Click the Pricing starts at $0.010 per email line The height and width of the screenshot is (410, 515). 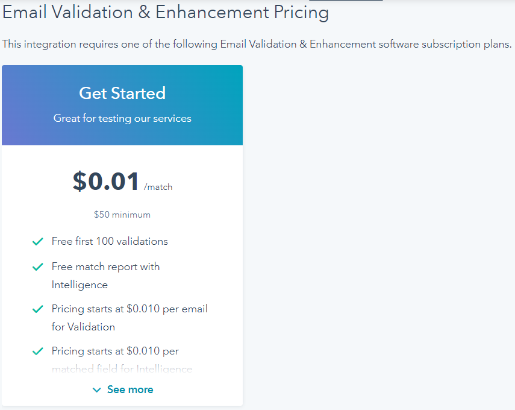coord(130,309)
